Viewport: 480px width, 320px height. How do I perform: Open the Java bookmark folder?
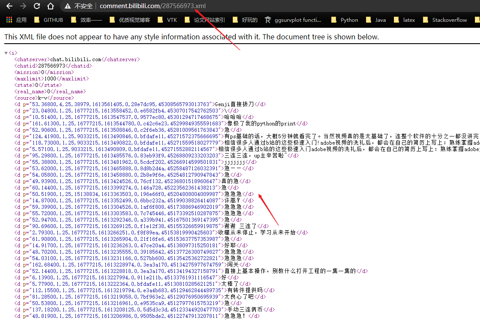point(376,20)
